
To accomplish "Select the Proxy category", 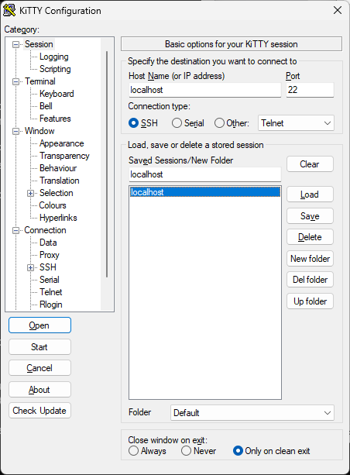I will pos(50,255).
